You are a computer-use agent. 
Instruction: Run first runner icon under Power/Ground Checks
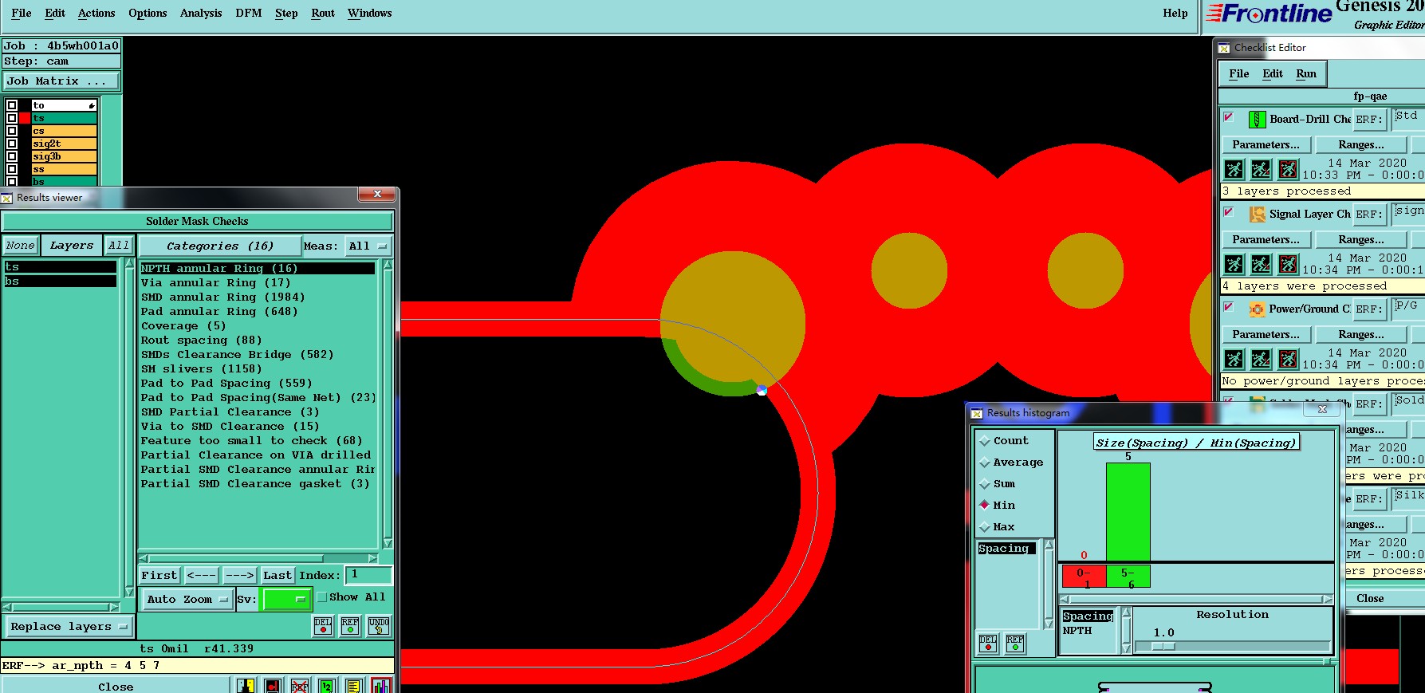[x=1234, y=359]
